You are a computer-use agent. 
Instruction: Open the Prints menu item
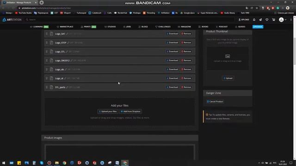pos(88,27)
